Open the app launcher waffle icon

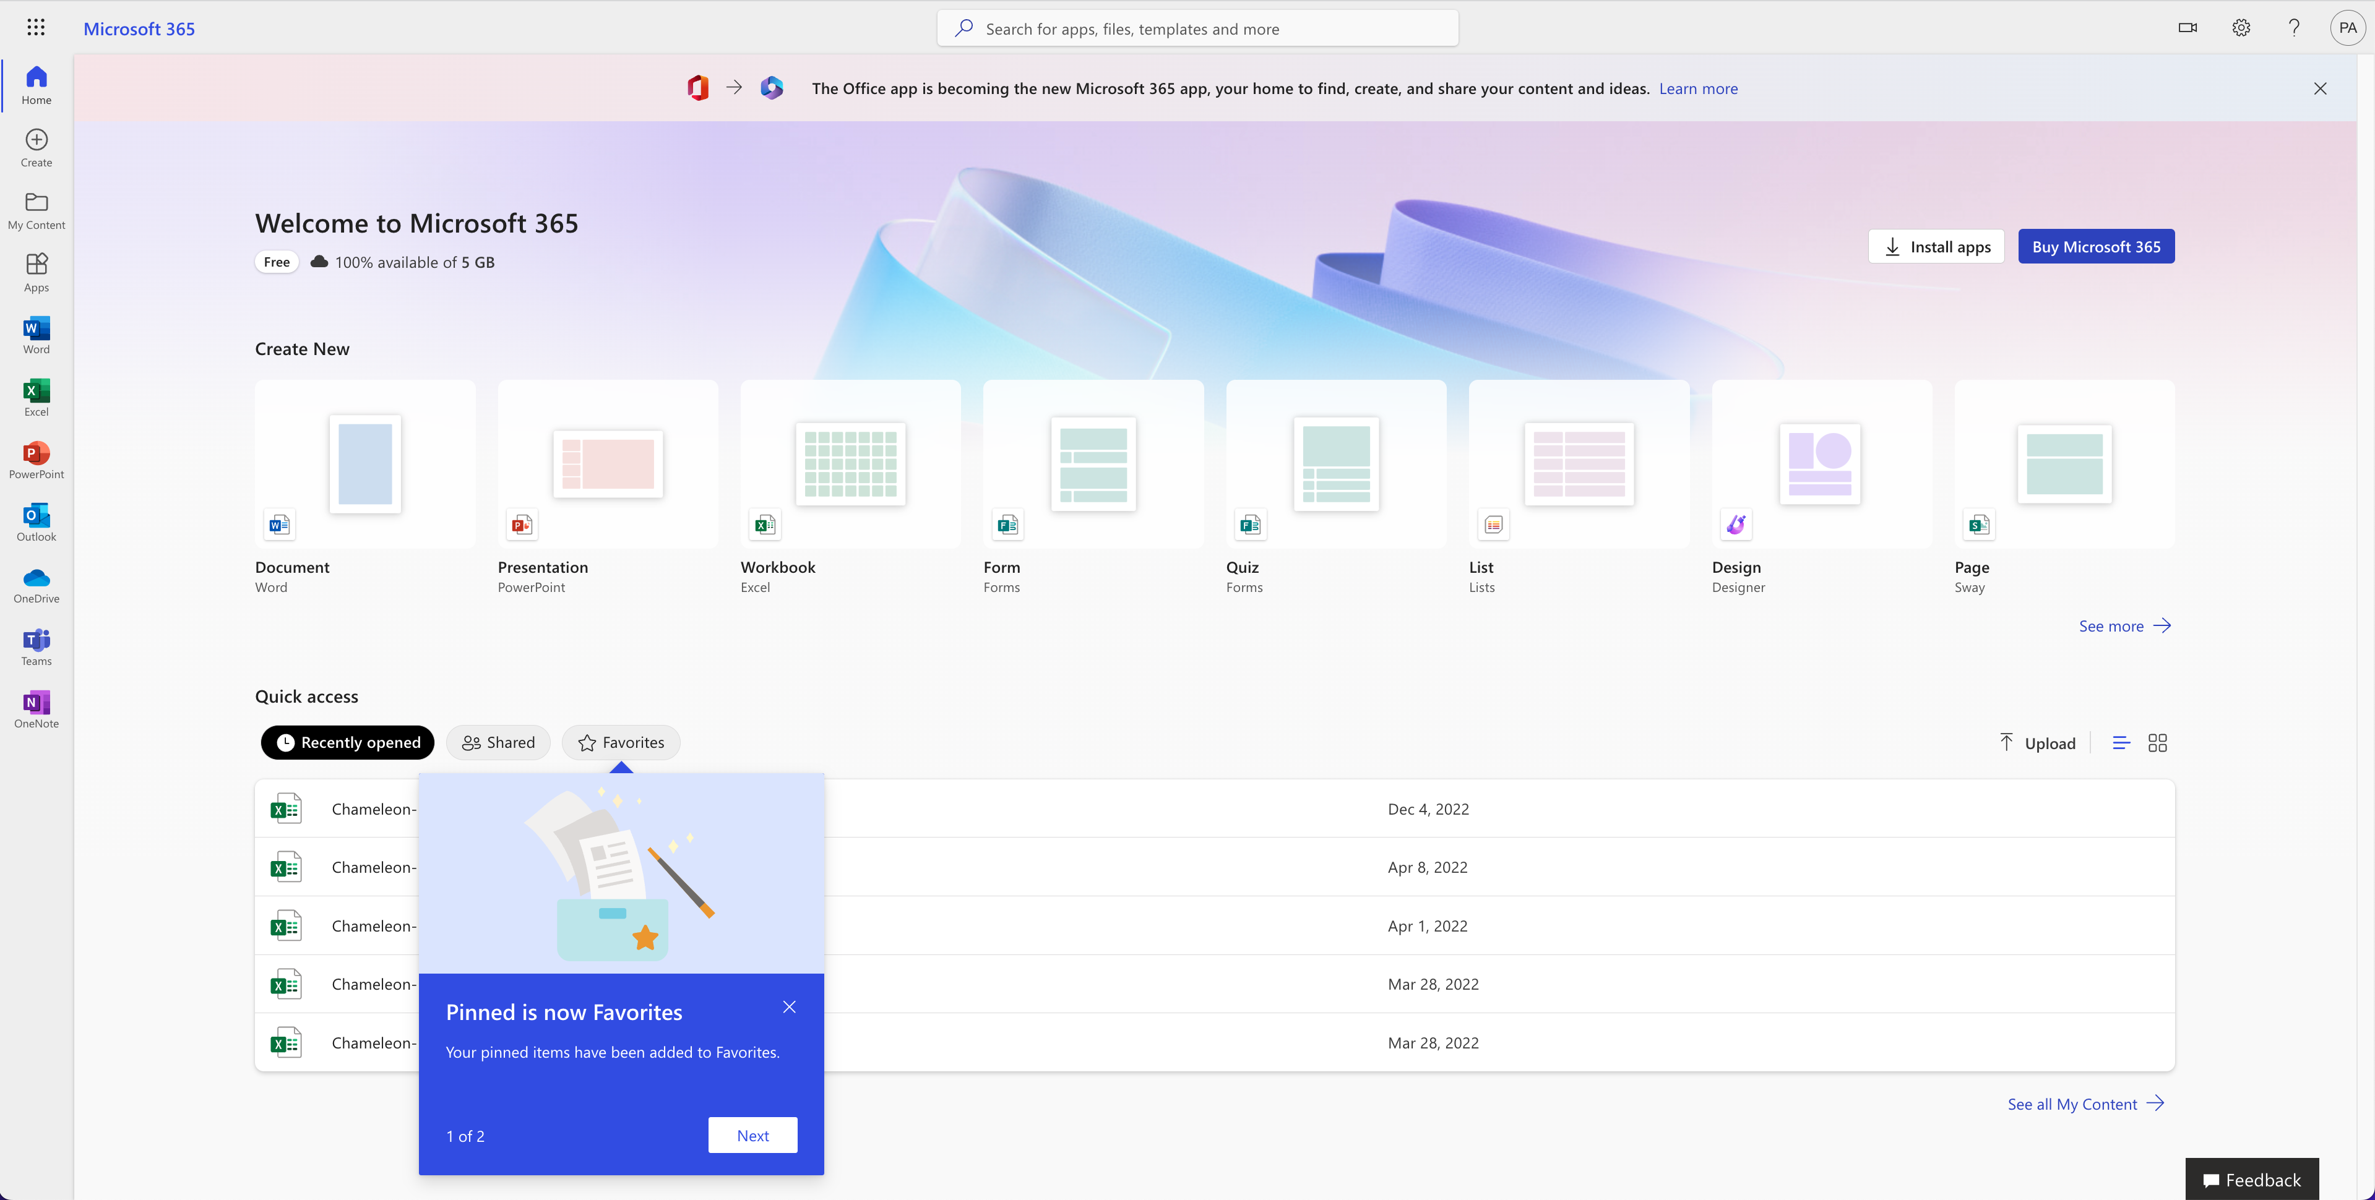(36, 28)
